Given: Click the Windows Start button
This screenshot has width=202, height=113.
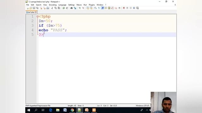Looking at the screenshot, I should click(29, 110).
